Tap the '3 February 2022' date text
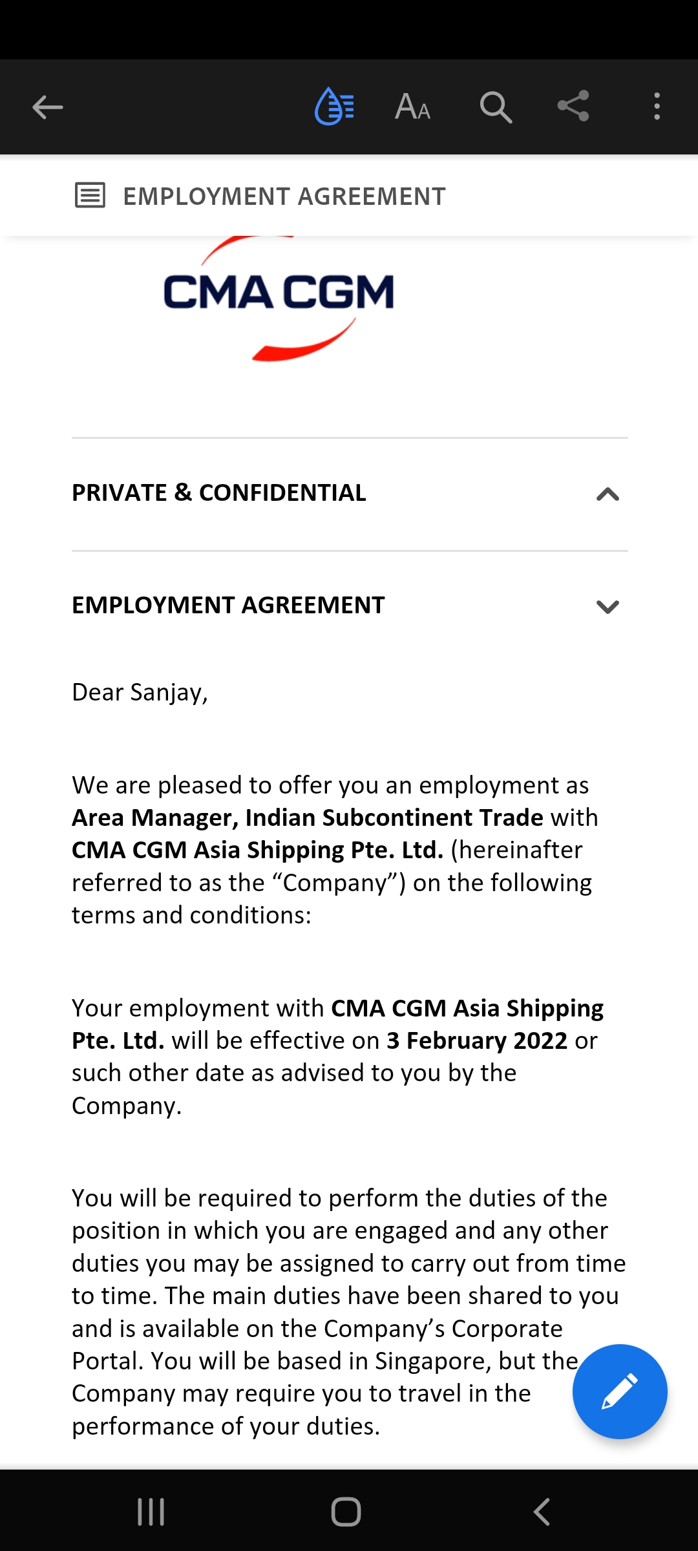 click(x=477, y=1040)
